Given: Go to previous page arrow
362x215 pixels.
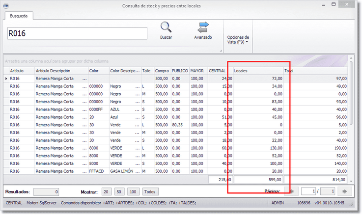Looking at the screenshot, I should 291,191.
